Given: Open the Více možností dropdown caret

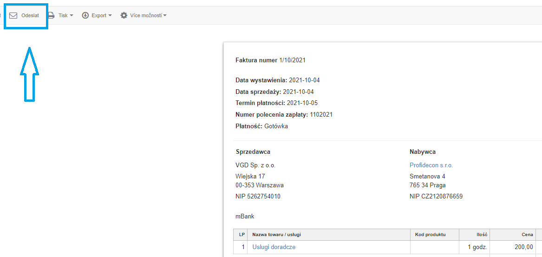Looking at the screenshot, I should (165, 16).
